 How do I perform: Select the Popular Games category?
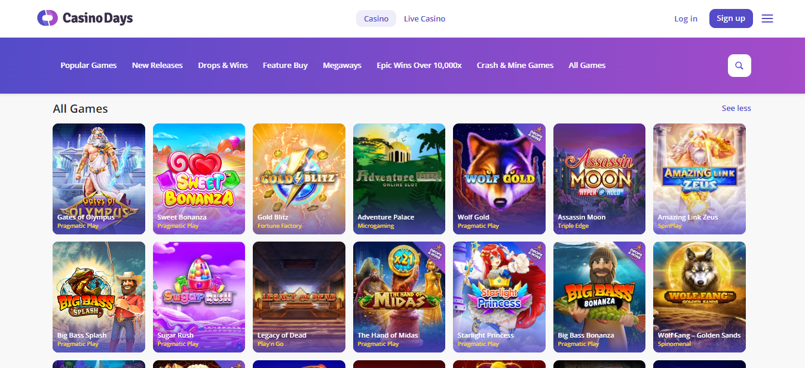pos(88,66)
